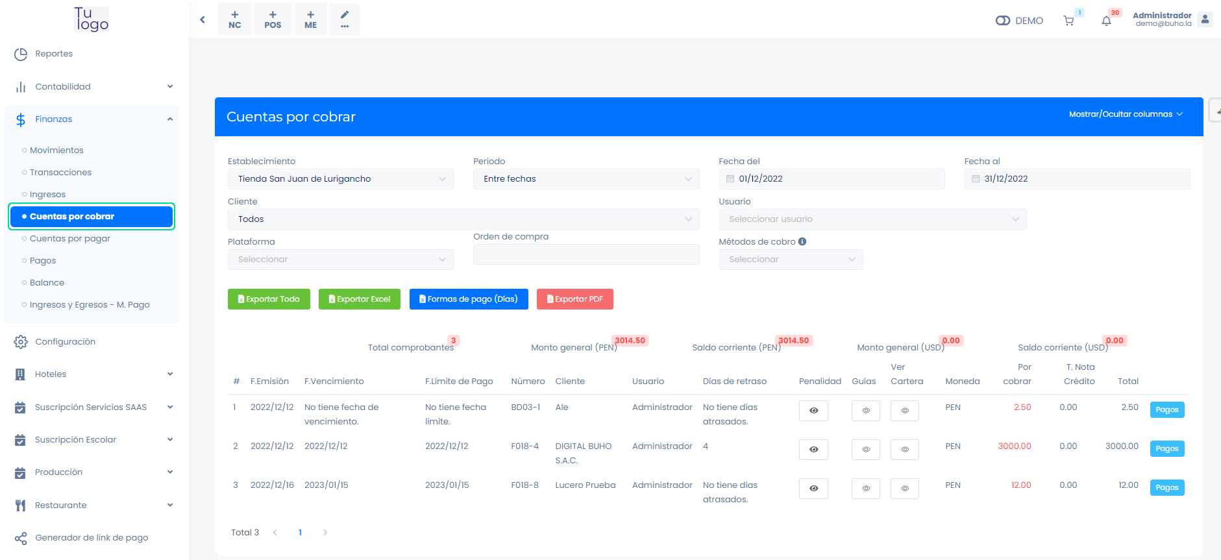
Task: Toggle Penalidad eye for invoice F018-8
Action: [813, 488]
